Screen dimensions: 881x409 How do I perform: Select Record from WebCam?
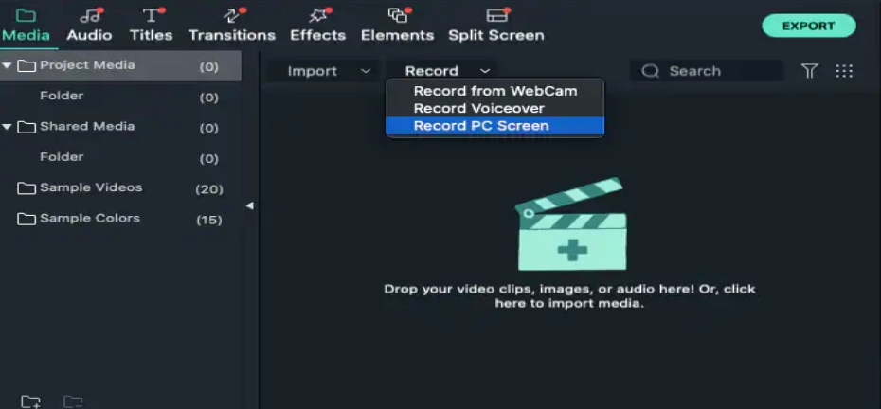click(495, 91)
